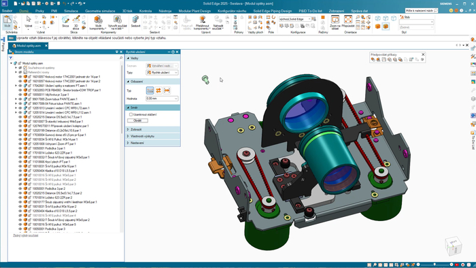Expand Vlastnosti výskytu section
The height and width of the screenshot is (268, 476).
[153, 136]
